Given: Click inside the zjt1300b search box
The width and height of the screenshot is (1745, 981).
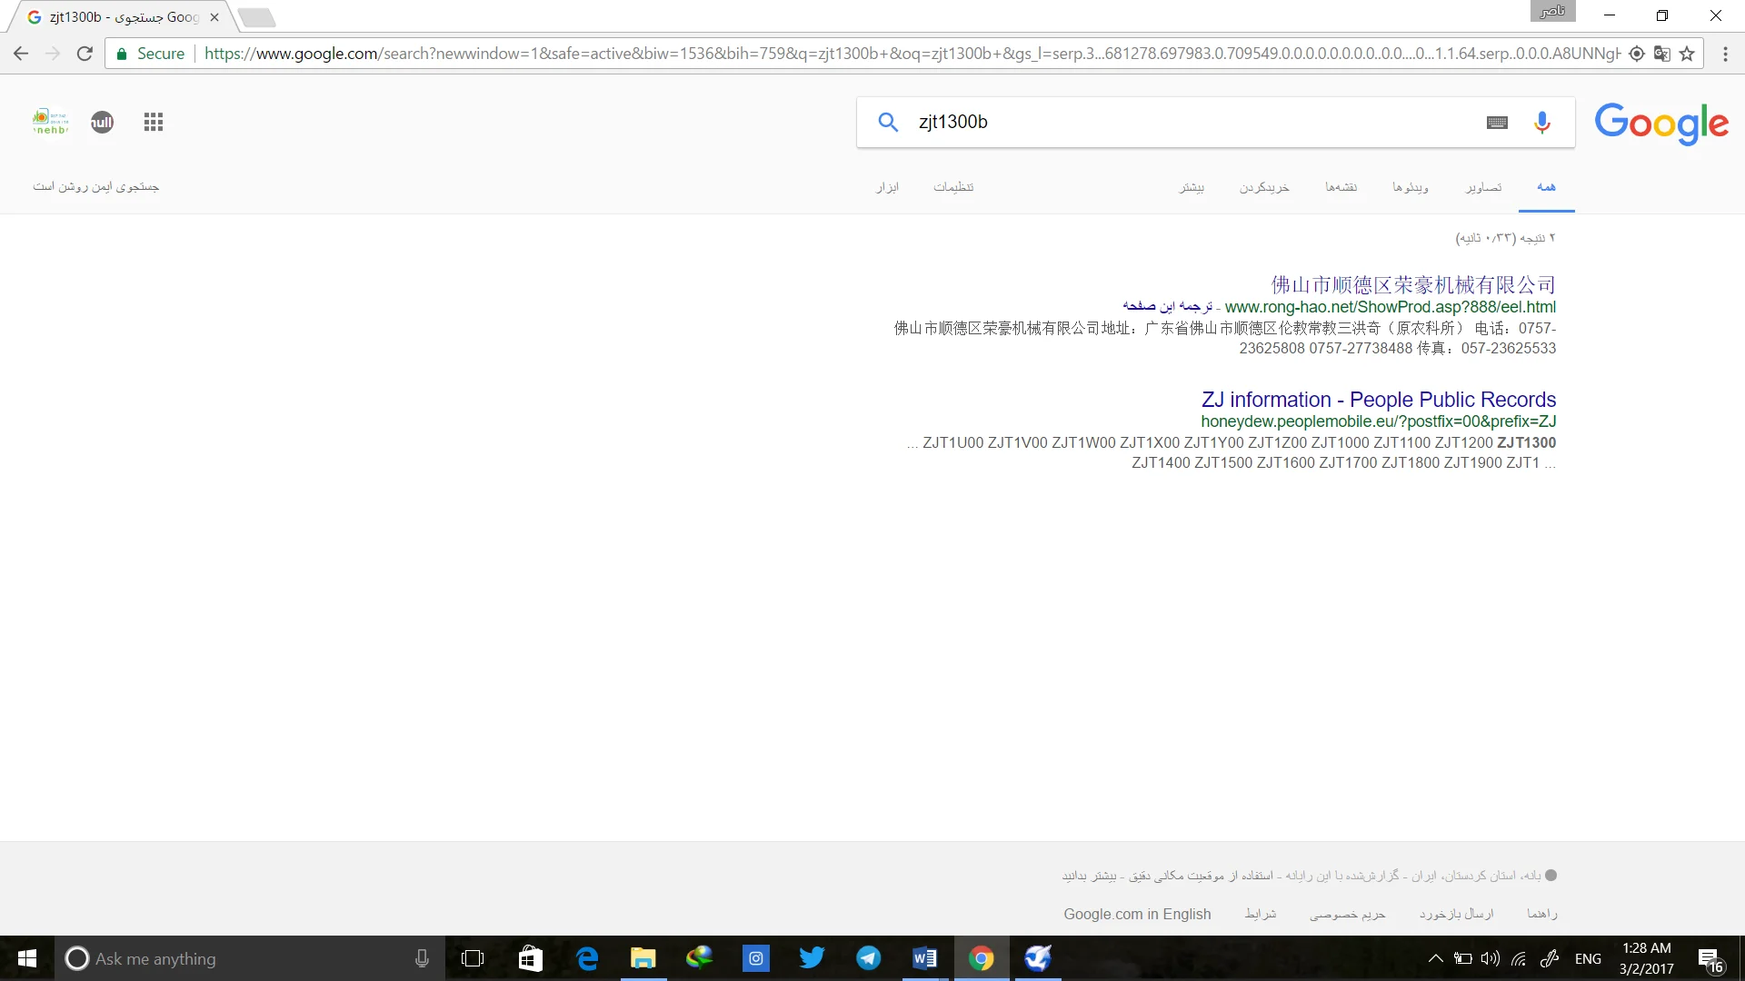Looking at the screenshot, I should (x=1182, y=123).
